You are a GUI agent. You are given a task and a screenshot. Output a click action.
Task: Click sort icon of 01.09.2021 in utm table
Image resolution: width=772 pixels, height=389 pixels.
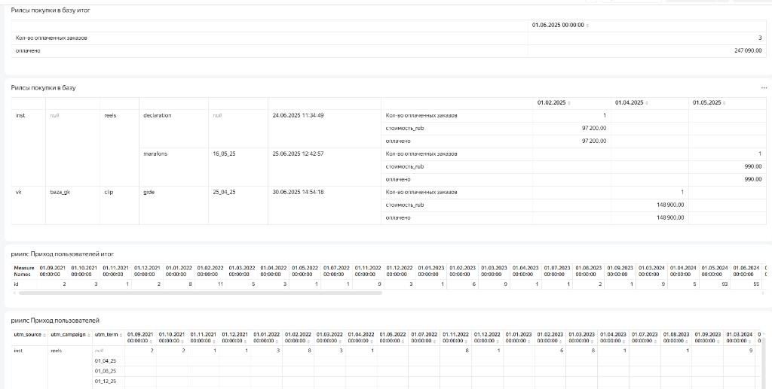150,341
